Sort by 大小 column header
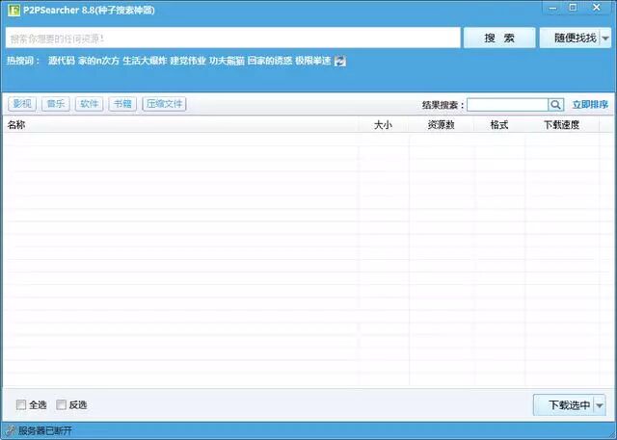Image resolution: width=617 pixels, height=440 pixels. 383,125
